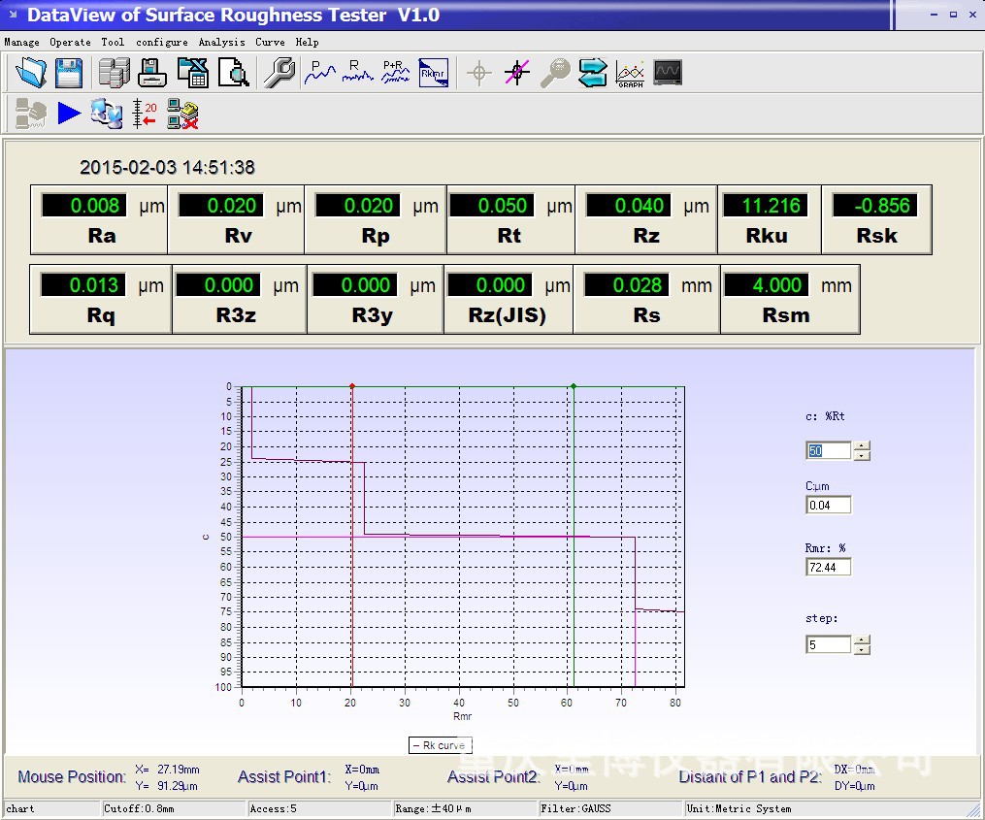Open the Curve menu

pyautogui.click(x=270, y=43)
